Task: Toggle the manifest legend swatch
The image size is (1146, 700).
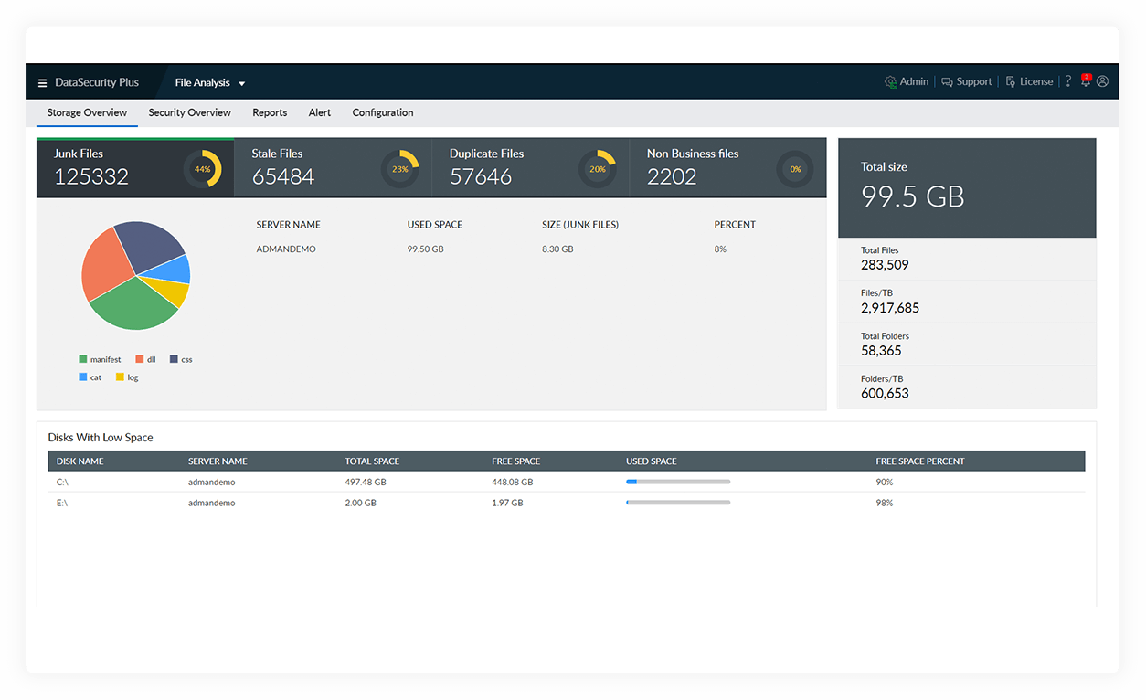Action: [x=83, y=360]
